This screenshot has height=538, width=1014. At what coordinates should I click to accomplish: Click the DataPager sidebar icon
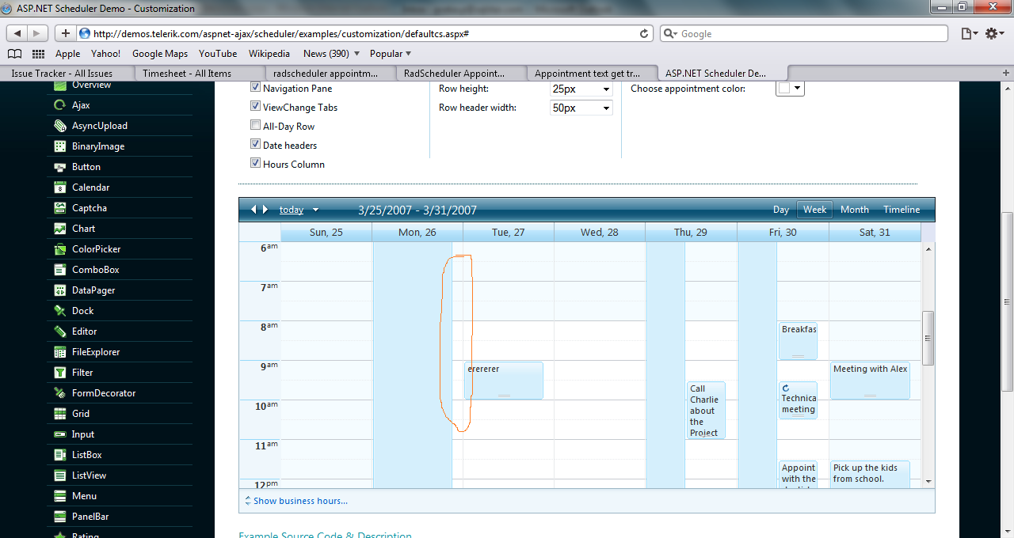pos(59,290)
